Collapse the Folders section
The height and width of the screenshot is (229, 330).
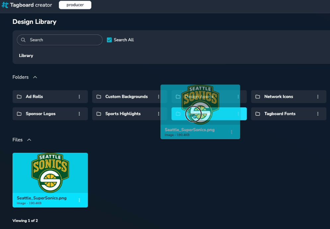35,77
